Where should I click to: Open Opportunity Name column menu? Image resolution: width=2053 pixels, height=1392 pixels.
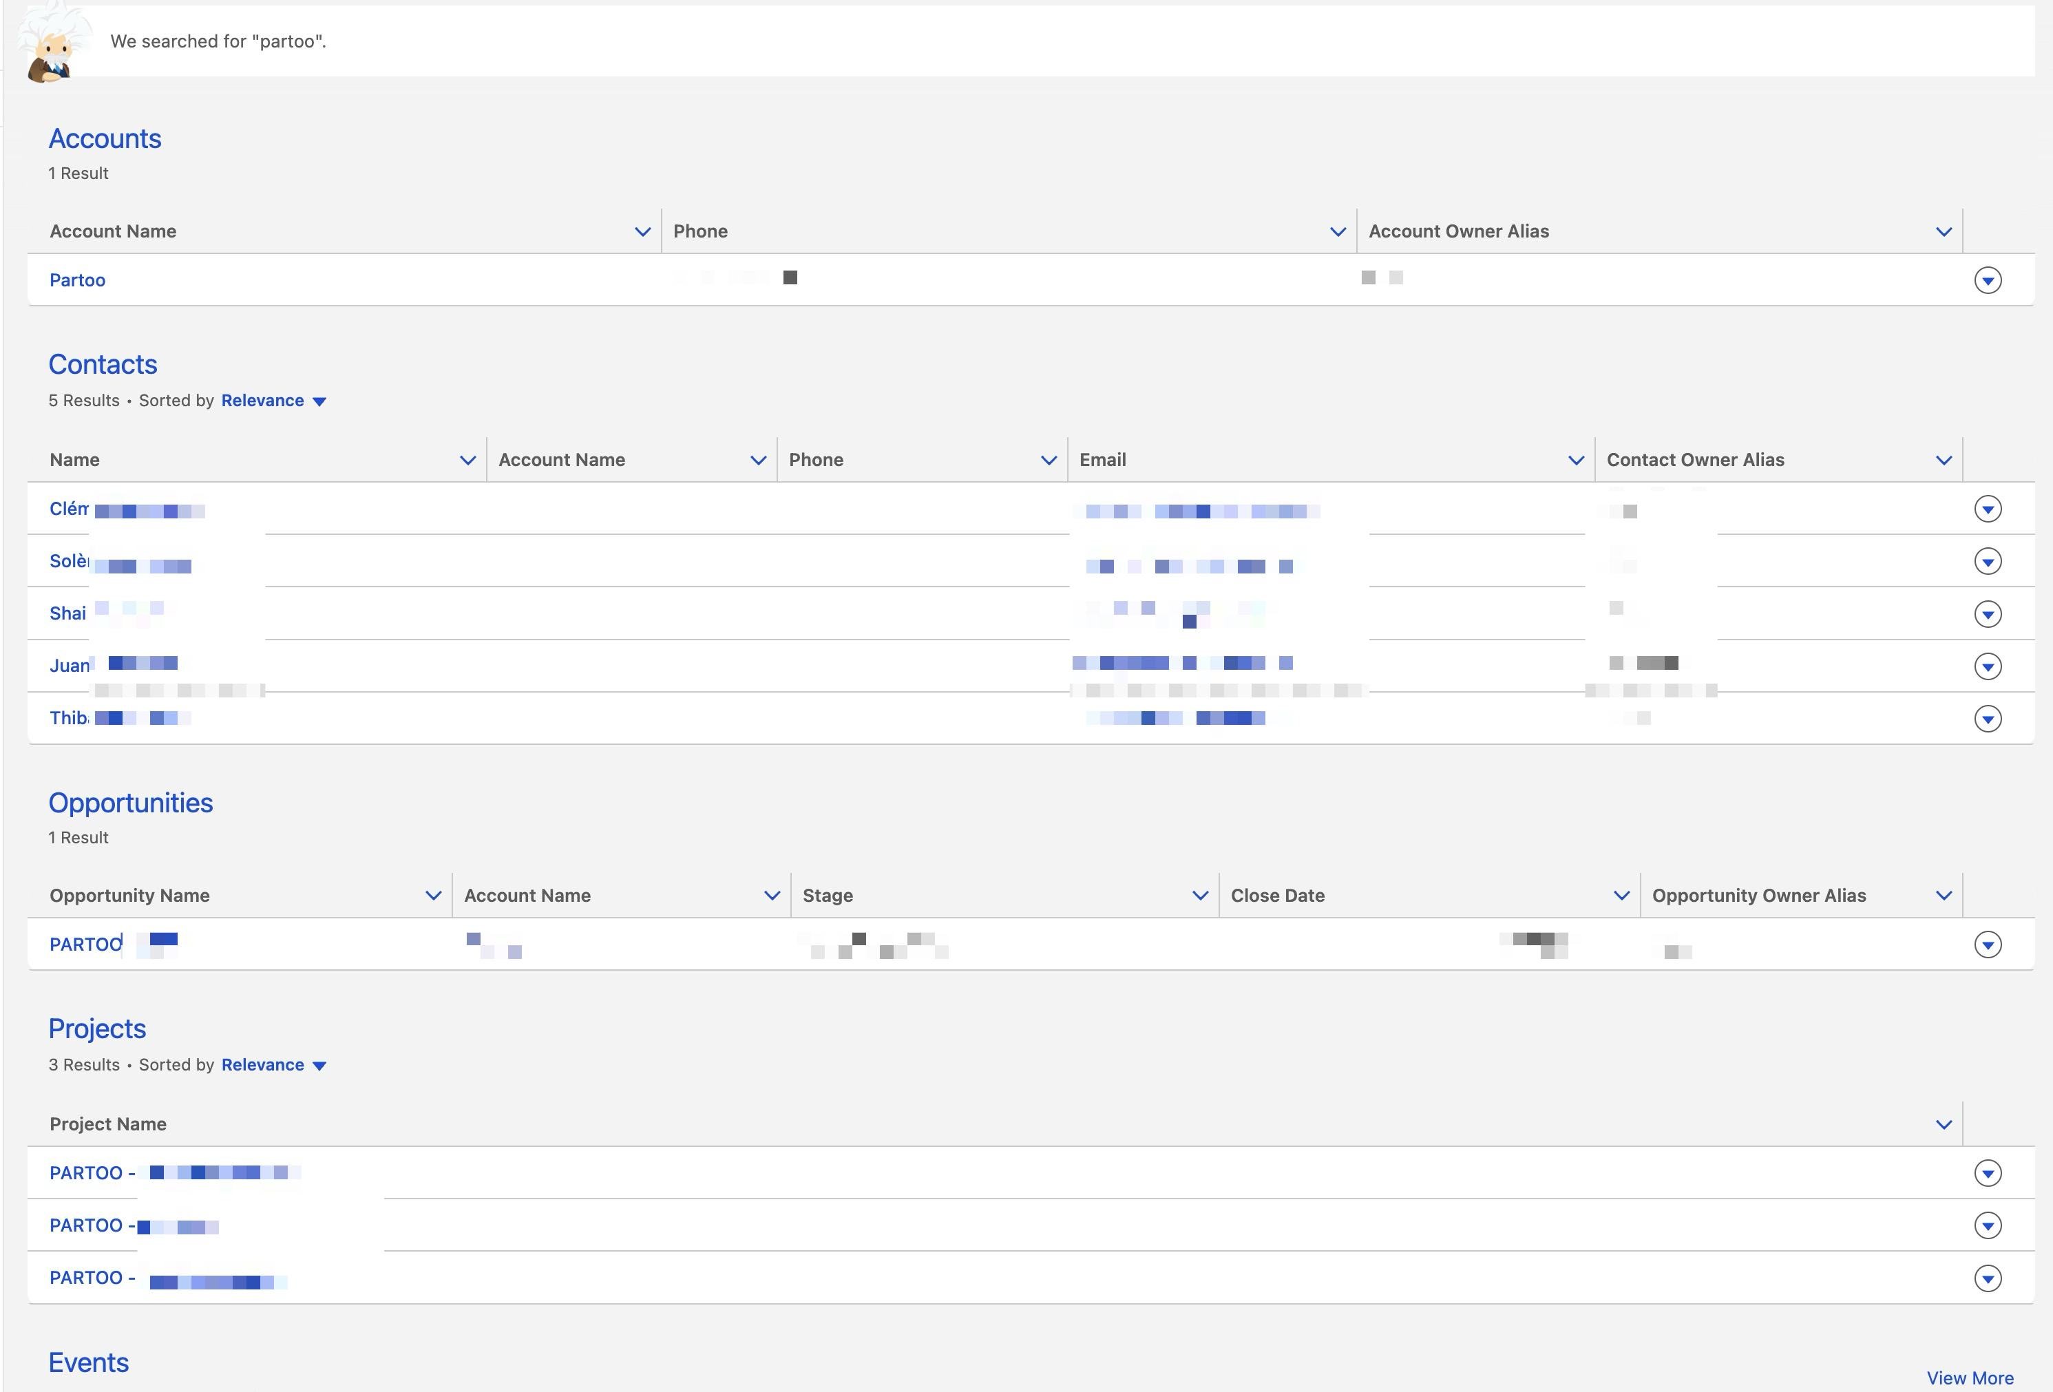tap(433, 896)
